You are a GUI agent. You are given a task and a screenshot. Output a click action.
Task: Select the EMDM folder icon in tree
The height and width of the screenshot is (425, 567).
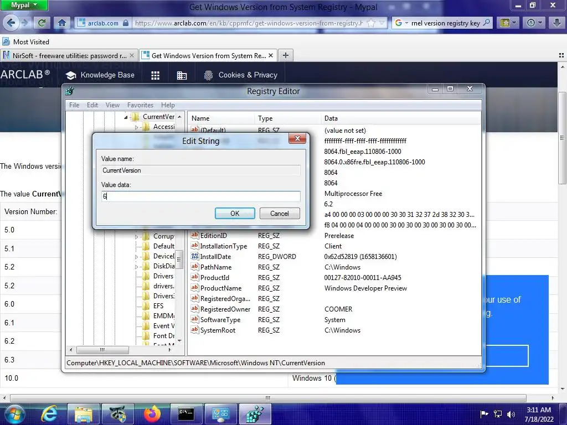pos(146,316)
